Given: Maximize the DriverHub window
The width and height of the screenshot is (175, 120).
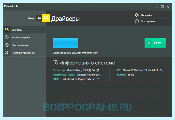Looking at the screenshot, I should (162, 7).
